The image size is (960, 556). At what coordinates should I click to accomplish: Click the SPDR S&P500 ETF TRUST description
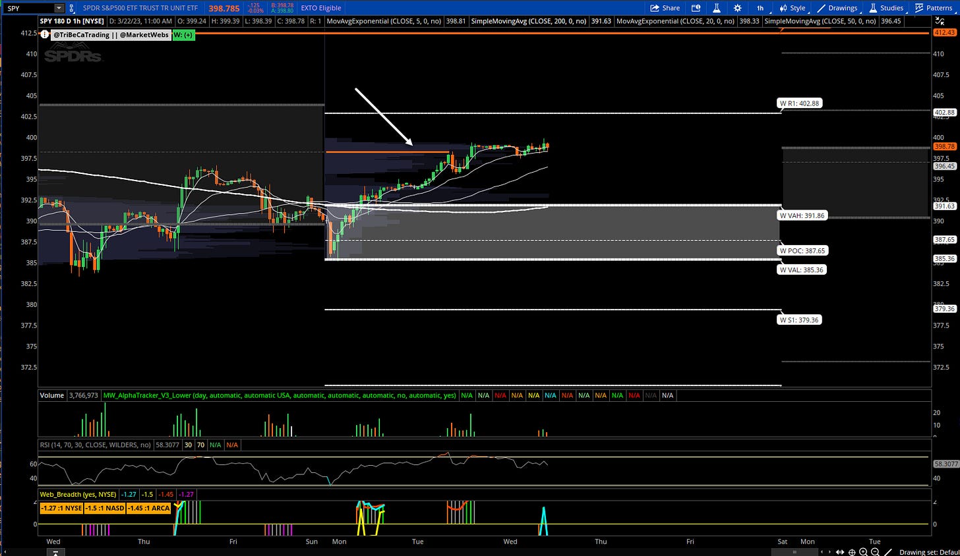click(140, 8)
